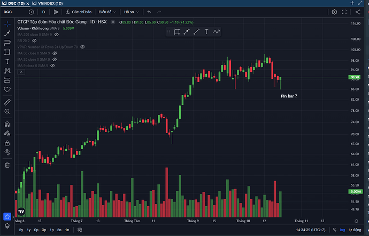Set the time range to 5y
Viewport: 369px width, 236px height.
(21, 230)
